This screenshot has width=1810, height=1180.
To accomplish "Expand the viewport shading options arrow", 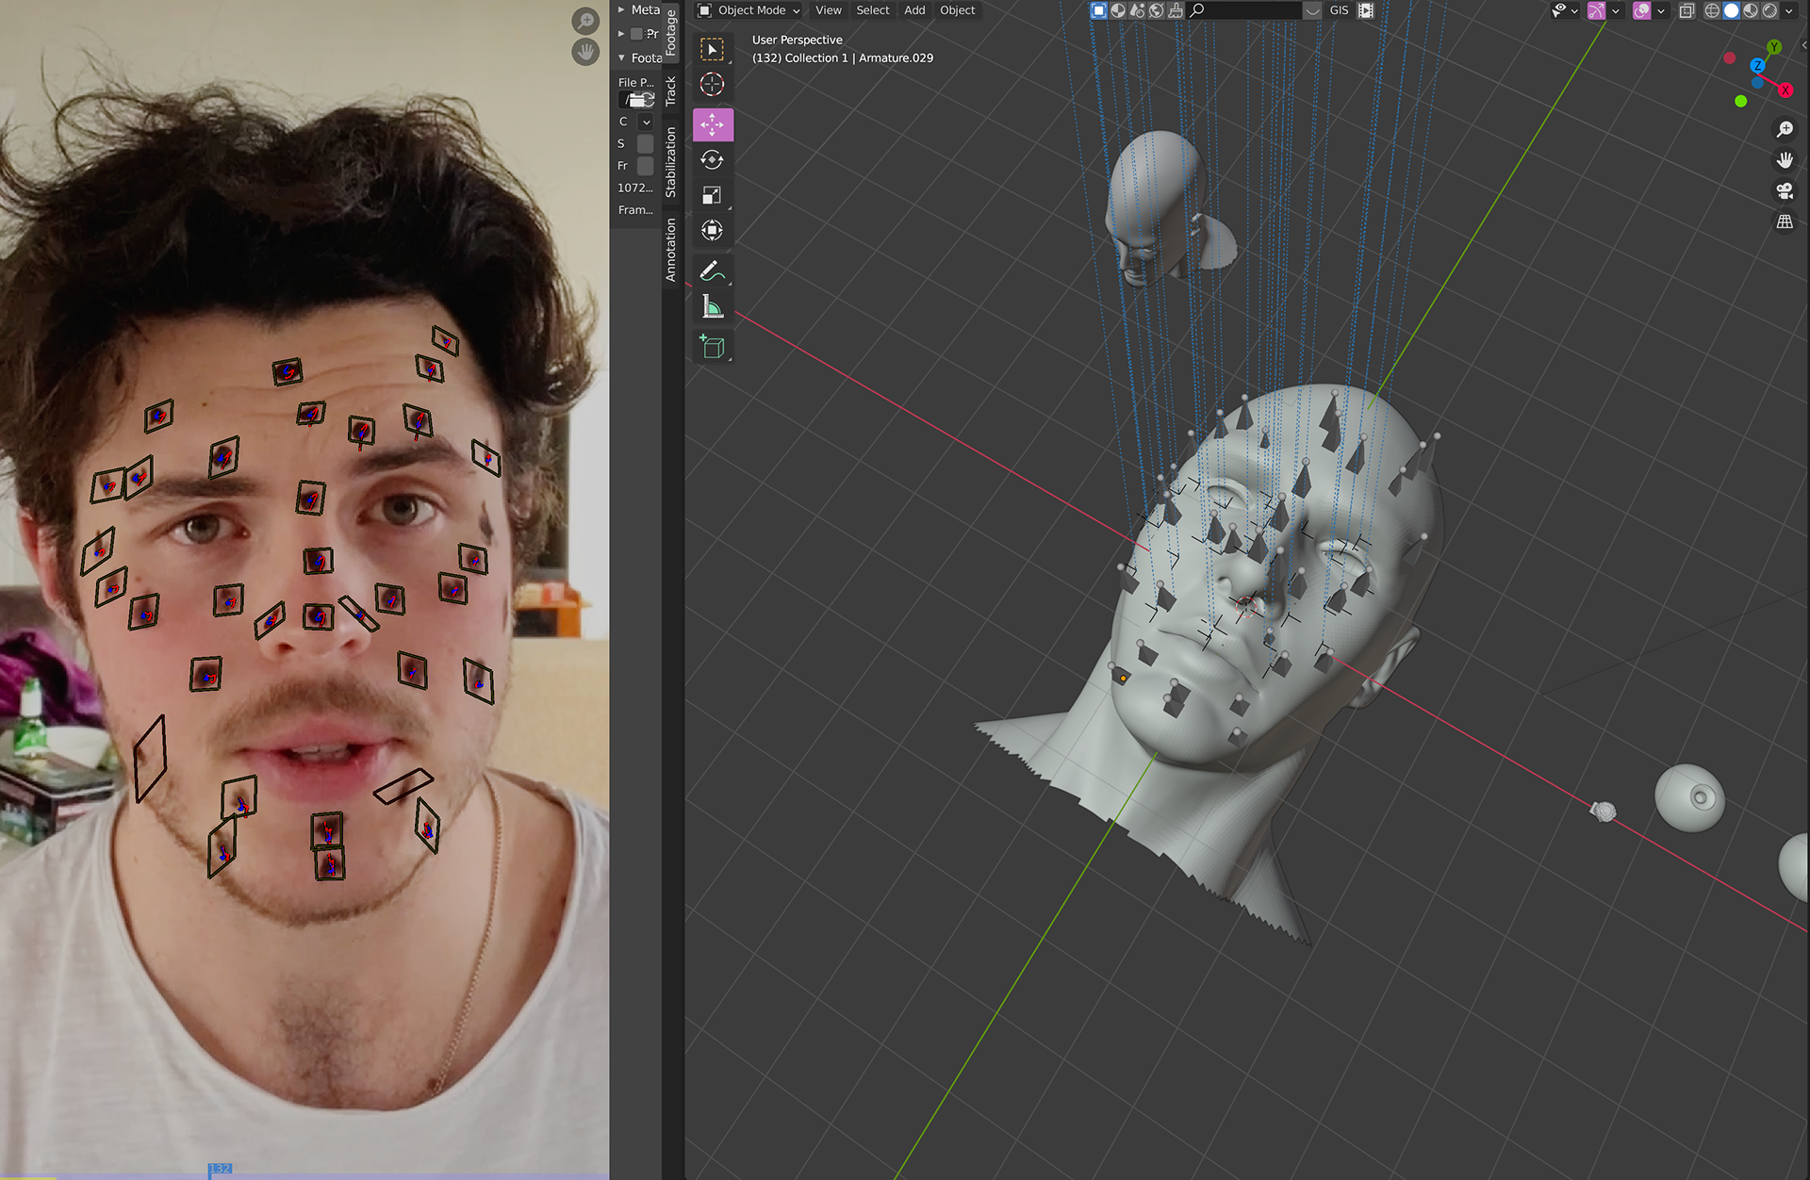I will click(x=1789, y=10).
